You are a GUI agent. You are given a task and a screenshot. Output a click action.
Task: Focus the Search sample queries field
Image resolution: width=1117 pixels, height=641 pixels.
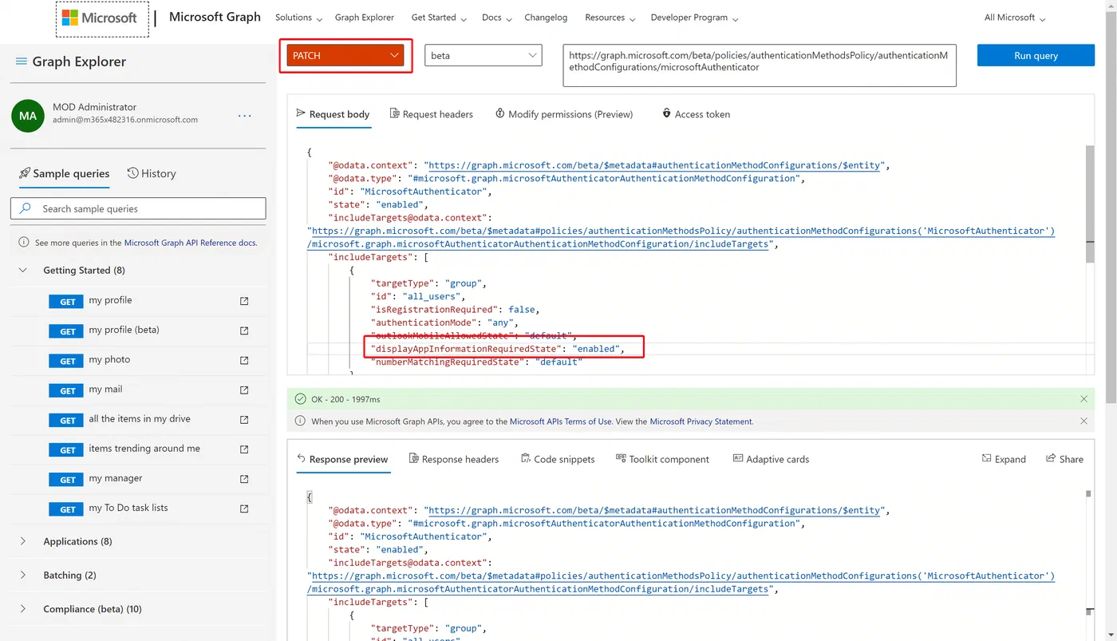138,208
